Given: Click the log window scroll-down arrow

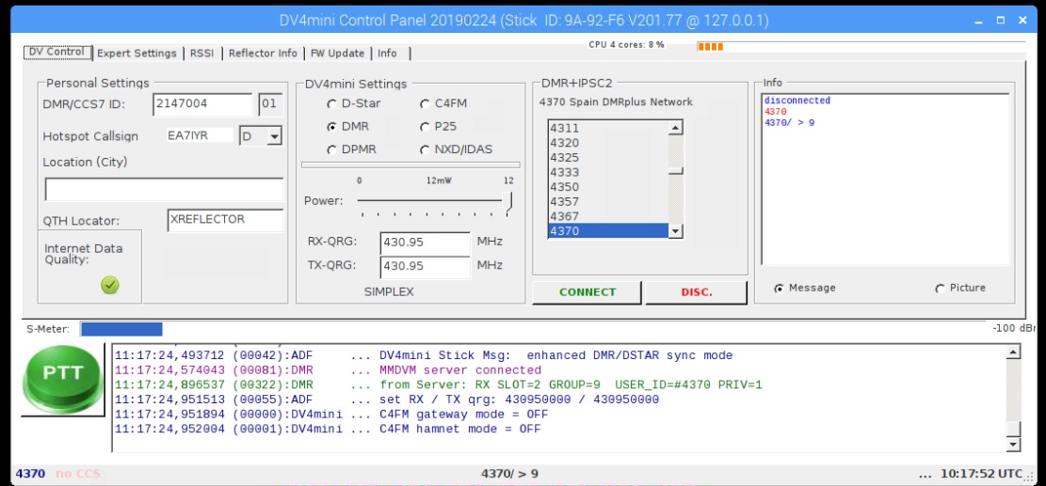Looking at the screenshot, I should [x=1013, y=444].
